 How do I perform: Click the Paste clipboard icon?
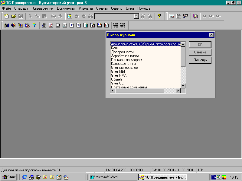pyautogui.click(x=44, y=16)
